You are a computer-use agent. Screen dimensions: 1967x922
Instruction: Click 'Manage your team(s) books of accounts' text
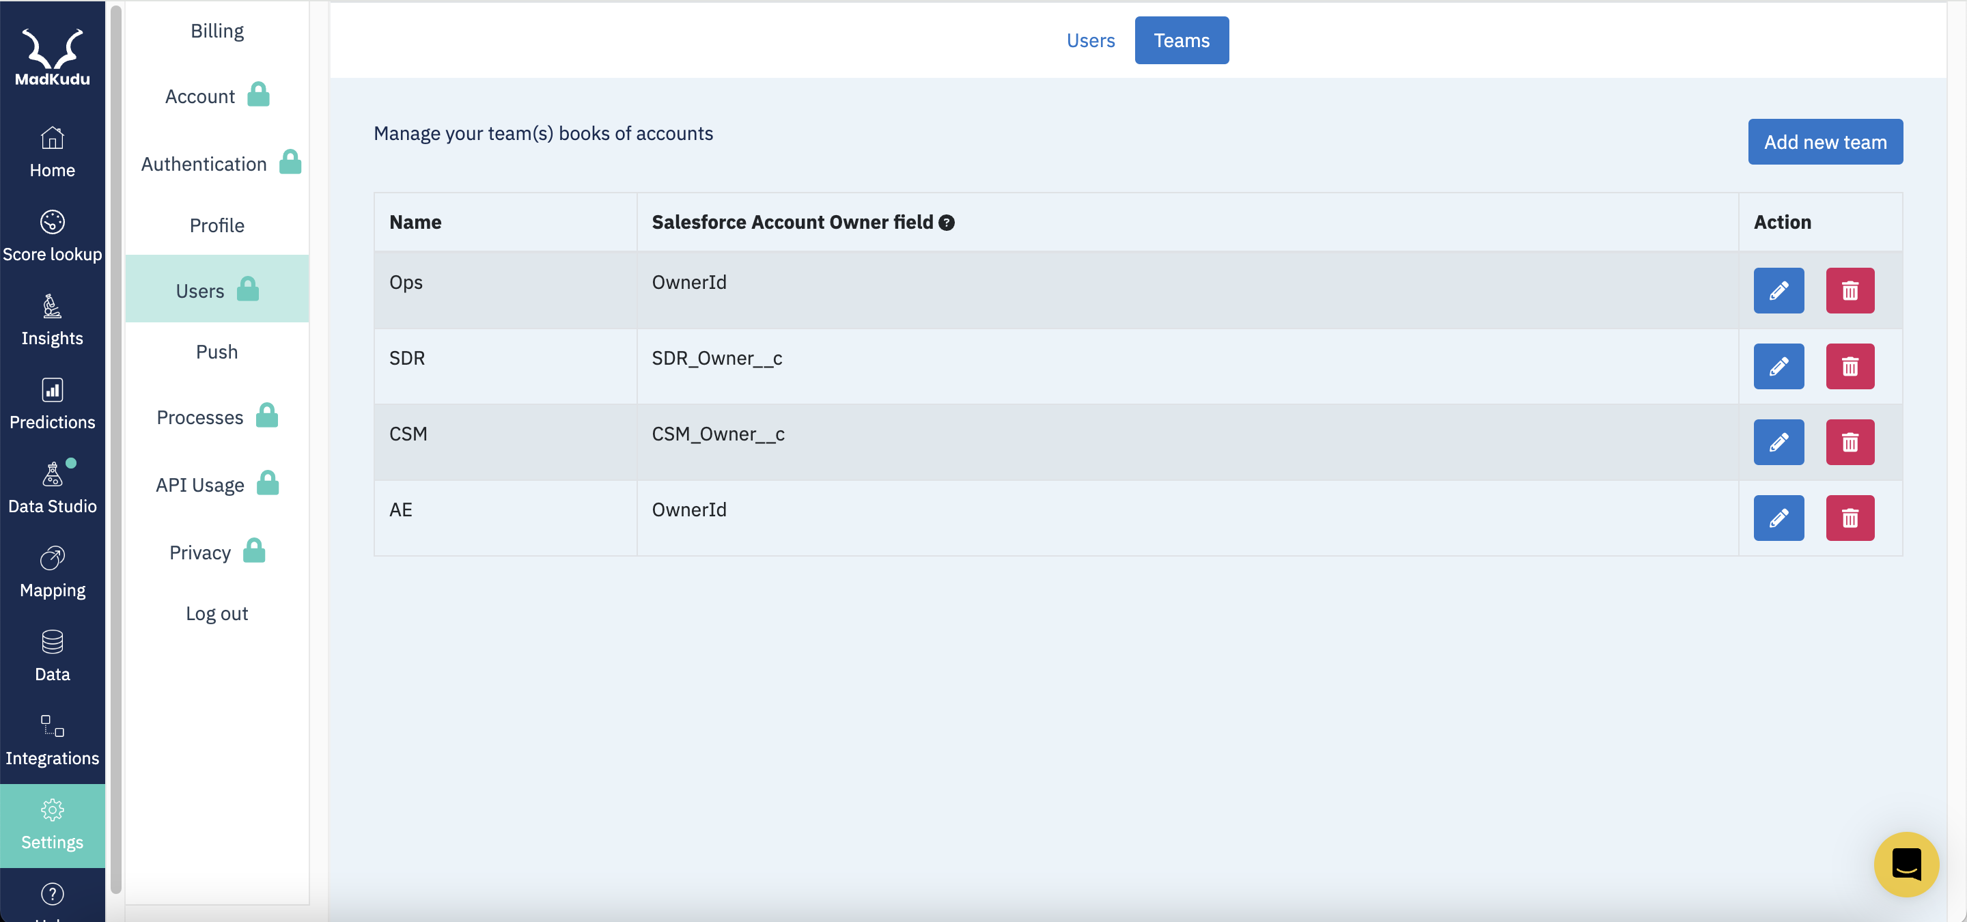(x=543, y=134)
